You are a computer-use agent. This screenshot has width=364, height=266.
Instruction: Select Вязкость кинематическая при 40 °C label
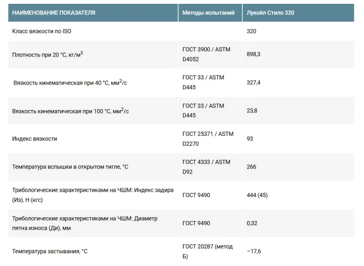coord(70,83)
